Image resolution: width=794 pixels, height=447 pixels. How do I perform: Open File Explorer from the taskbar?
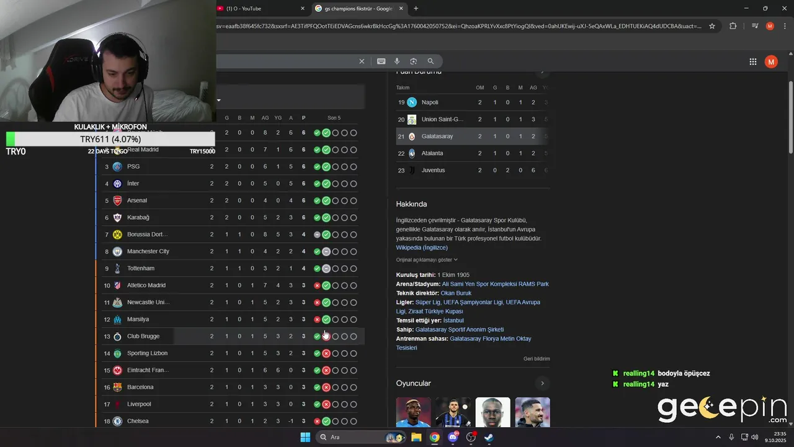tap(416, 437)
